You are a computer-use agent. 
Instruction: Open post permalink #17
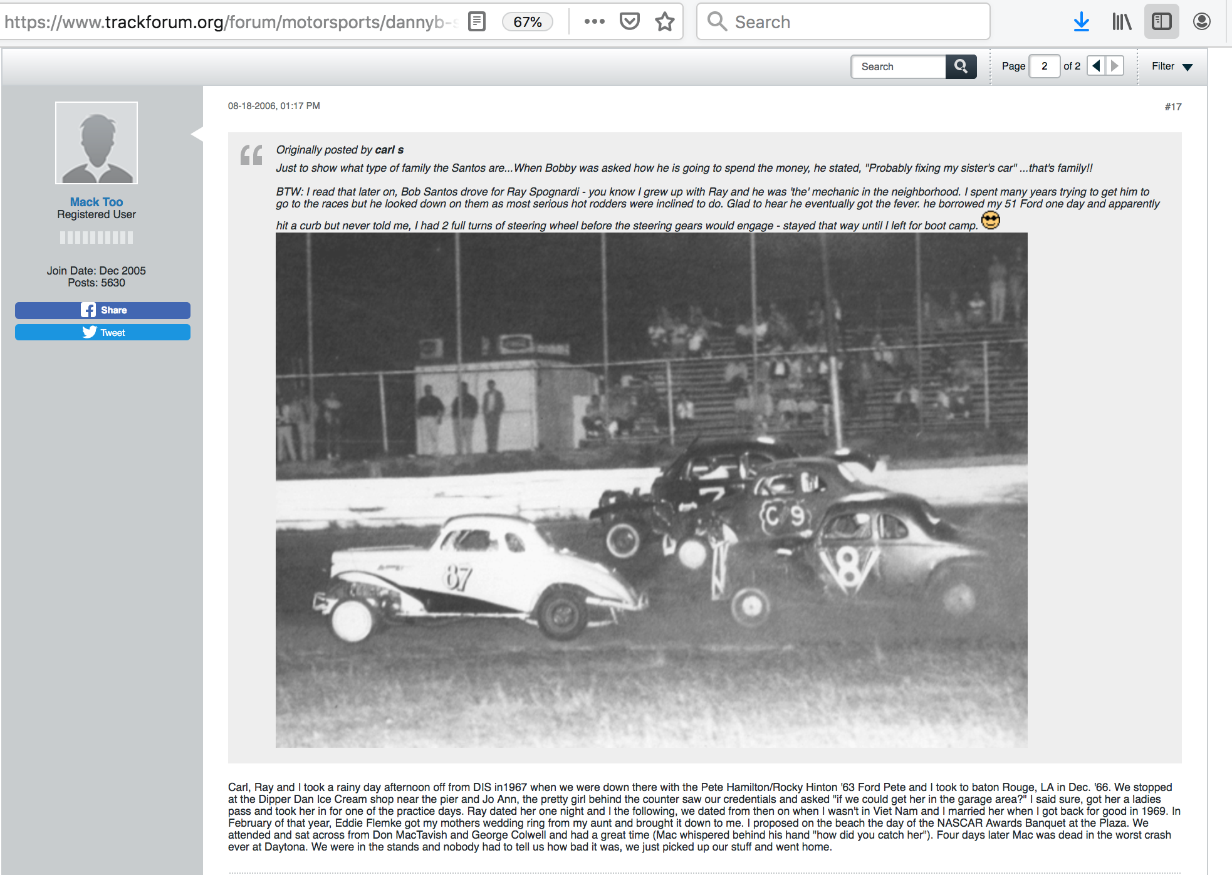(x=1173, y=107)
